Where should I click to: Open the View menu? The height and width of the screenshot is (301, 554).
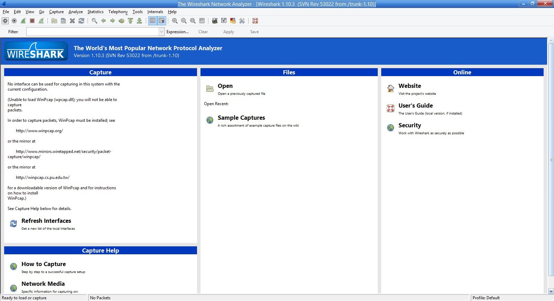tap(30, 12)
